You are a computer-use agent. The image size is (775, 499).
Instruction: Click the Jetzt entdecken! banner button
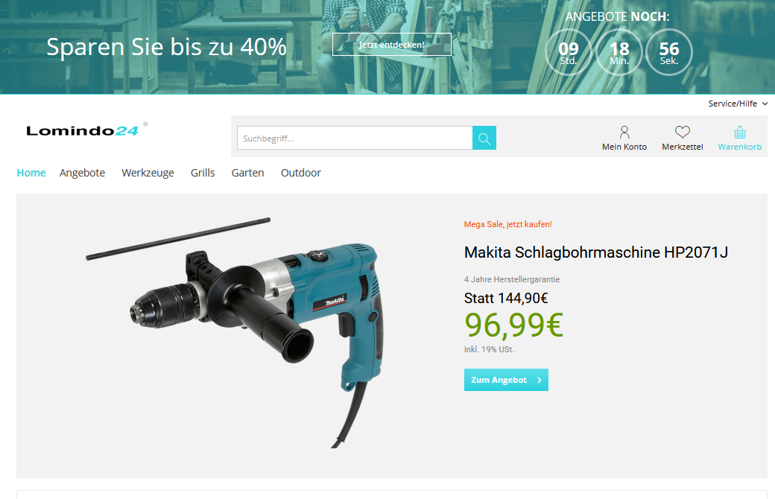[x=392, y=45]
